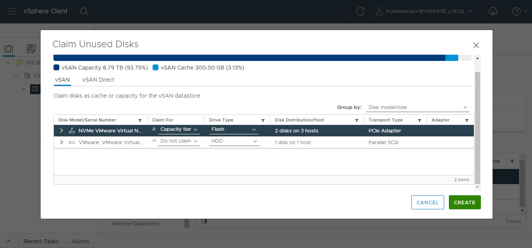The width and height of the screenshot is (532, 248).
Task: Open the Alarms tab
Action: pyautogui.click(x=80, y=241)
